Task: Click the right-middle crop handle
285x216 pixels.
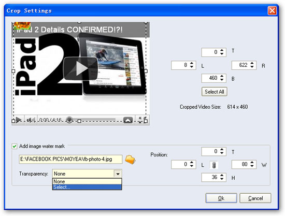Action: point(146,71)
